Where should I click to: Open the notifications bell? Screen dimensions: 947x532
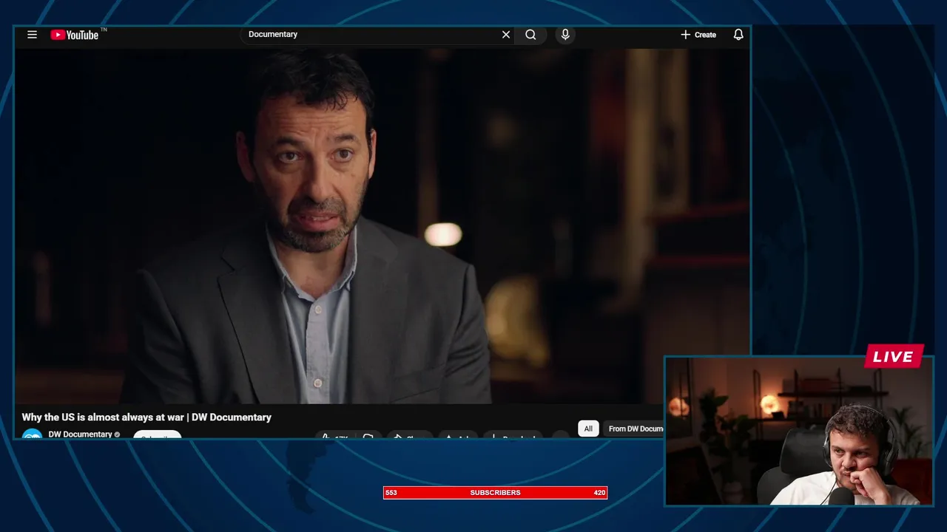pos(738,35)
